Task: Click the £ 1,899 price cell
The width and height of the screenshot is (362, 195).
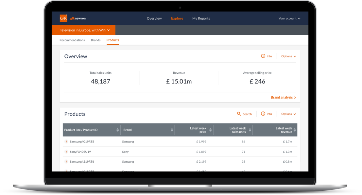Action: click(x=201, y=152)
